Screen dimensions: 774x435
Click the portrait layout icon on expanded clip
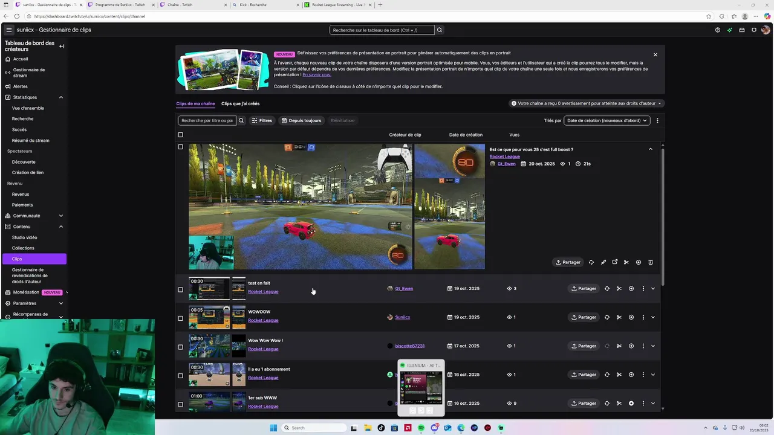click(591, 262)
